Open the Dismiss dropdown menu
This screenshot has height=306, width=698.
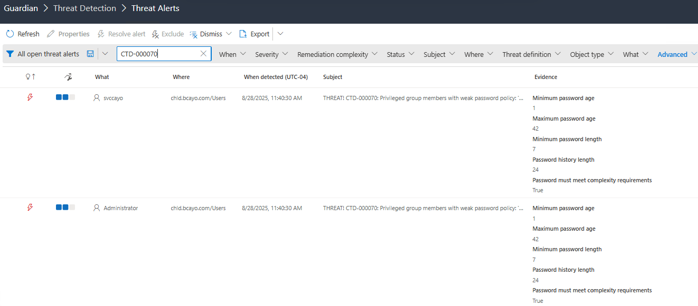228,34
